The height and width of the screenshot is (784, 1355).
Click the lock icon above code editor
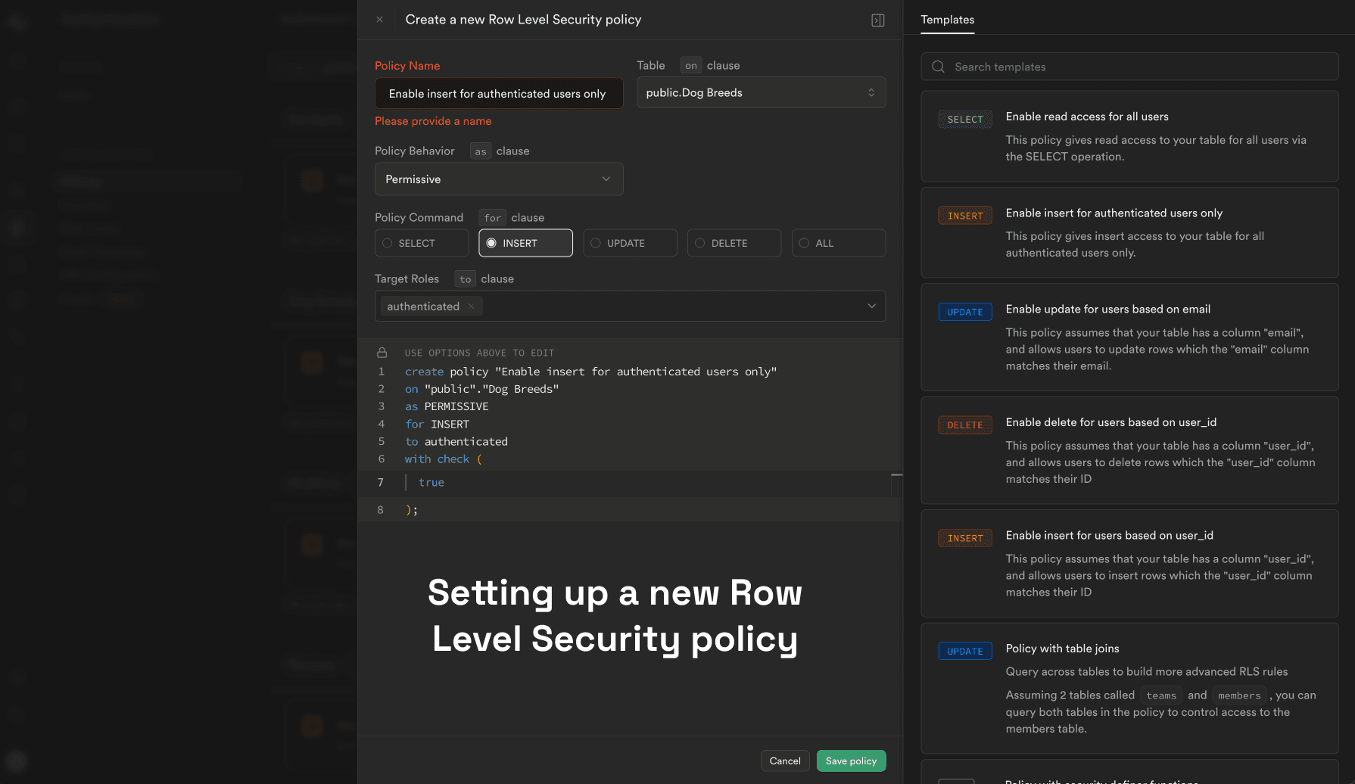(x=382, y=353)
